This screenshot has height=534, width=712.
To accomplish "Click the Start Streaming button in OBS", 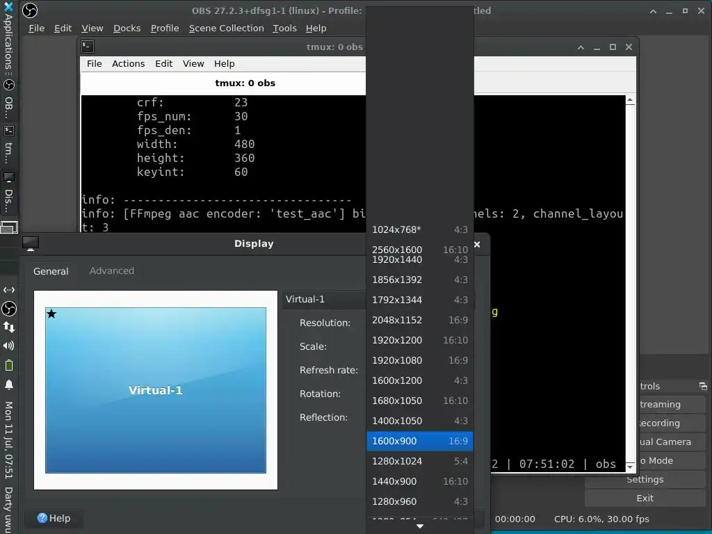I will coord(672,404).
